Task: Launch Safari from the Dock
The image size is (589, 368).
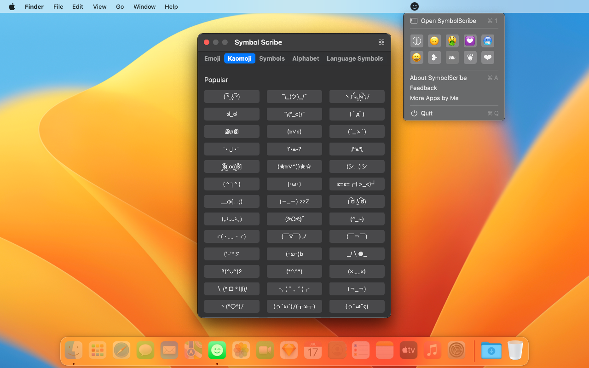Action: pos(121,351)
